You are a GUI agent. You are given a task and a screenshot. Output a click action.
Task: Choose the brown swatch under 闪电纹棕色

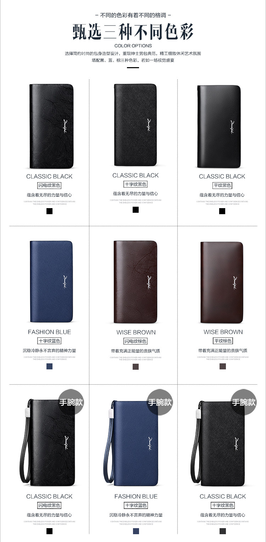point(135,367)
